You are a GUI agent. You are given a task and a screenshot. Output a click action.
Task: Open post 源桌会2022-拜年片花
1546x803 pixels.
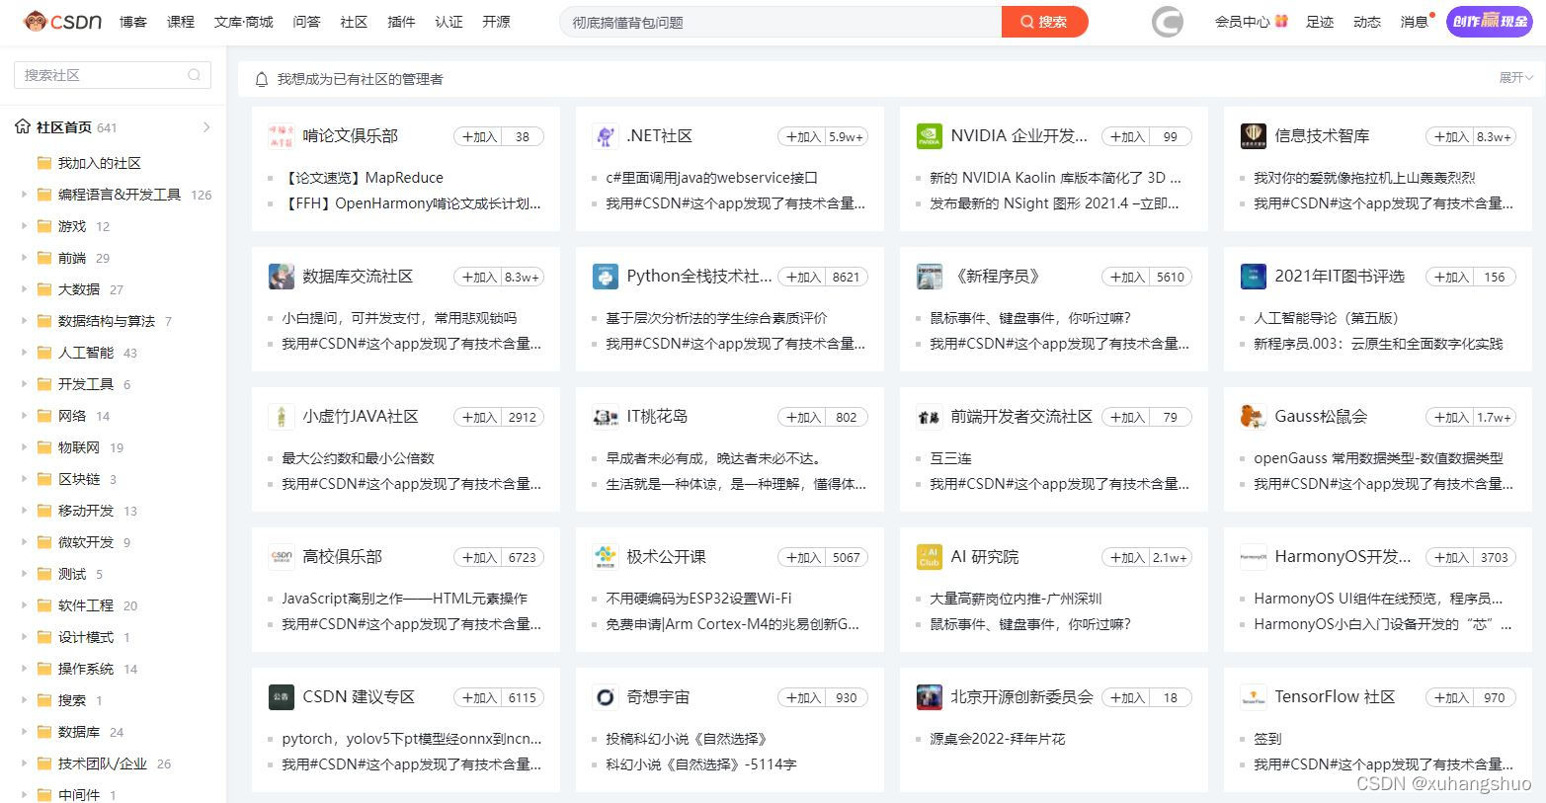(x=997, y=739)
